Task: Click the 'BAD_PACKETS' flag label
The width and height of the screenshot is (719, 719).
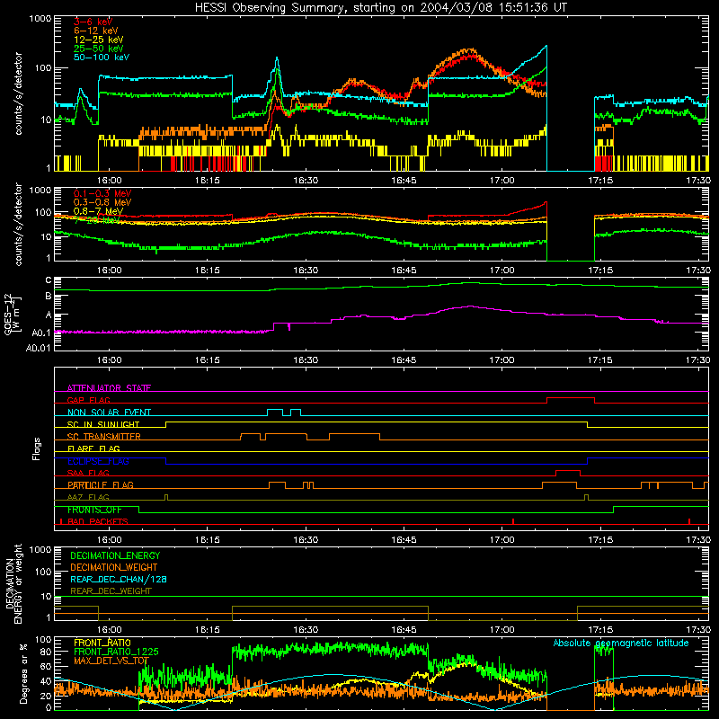Action: (98, 521)
